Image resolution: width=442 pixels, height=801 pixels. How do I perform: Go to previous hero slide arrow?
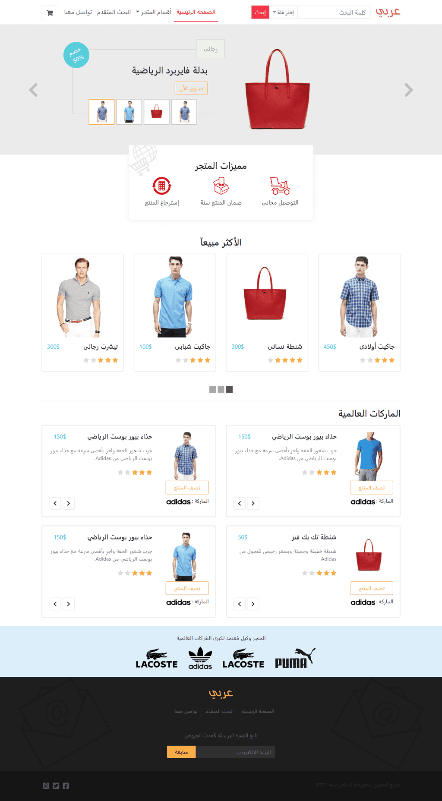[x=33, y=90]
